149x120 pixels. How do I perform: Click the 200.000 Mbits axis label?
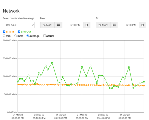tap(10, 40)
